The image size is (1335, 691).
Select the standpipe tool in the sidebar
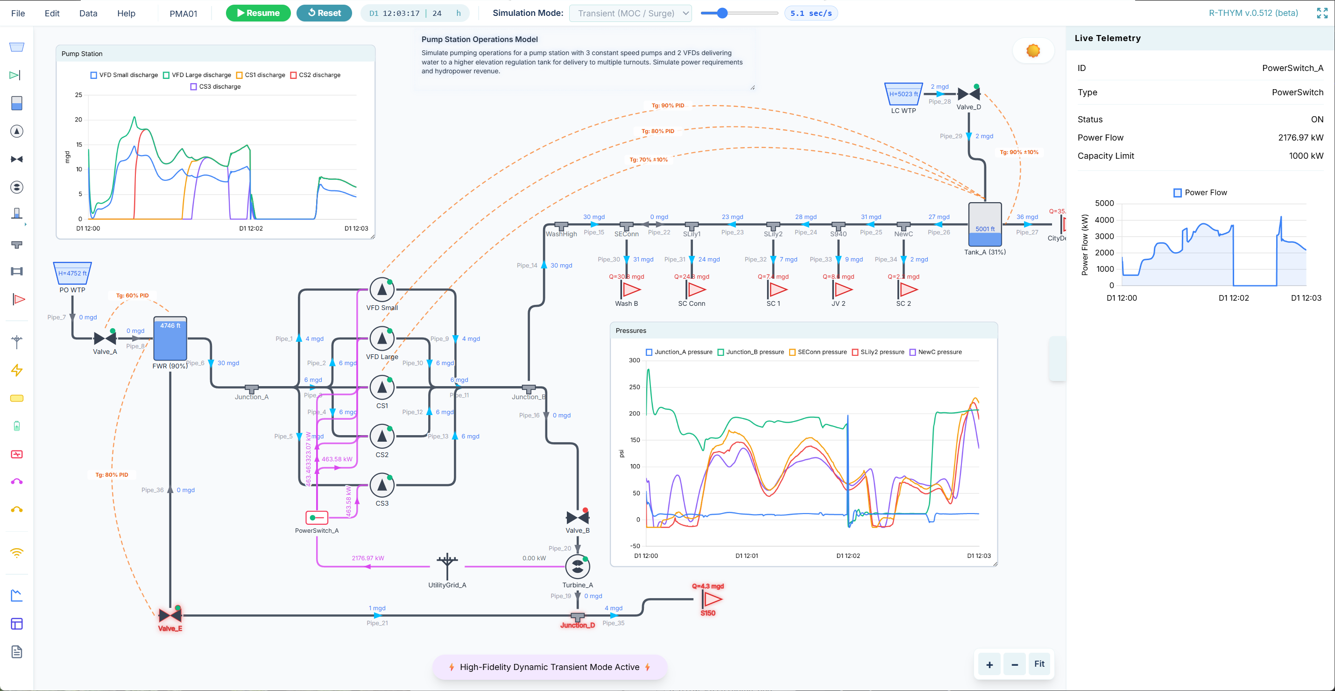pos(17,213)
